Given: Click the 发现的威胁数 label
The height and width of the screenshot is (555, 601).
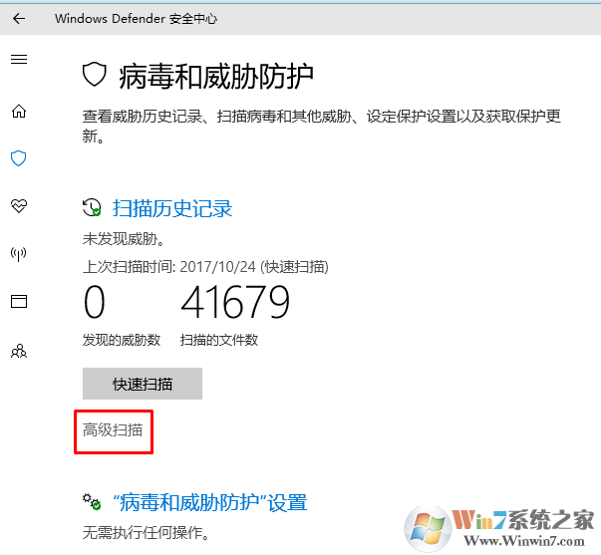Looking at the screenshot, I should [122, 340].
